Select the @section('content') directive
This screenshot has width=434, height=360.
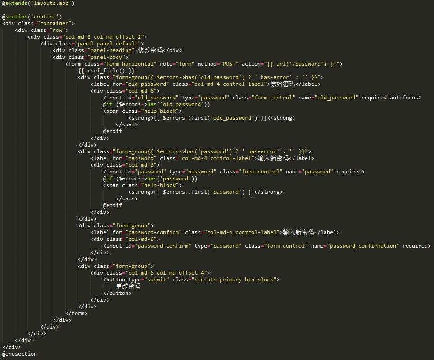[x=32, y=17]
